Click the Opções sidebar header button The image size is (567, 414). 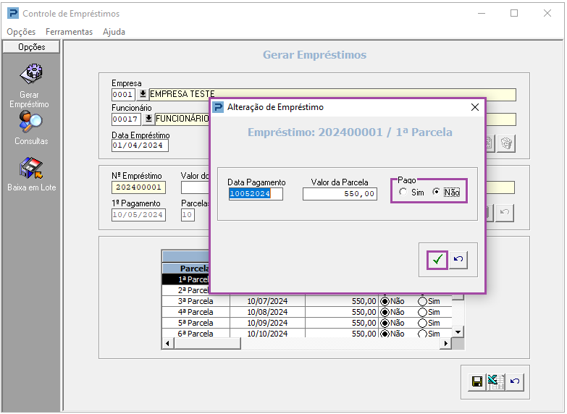click(31, 47)
